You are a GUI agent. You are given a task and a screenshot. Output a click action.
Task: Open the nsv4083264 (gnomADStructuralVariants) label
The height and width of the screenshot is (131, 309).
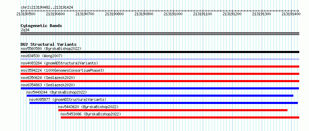(59, 63)
